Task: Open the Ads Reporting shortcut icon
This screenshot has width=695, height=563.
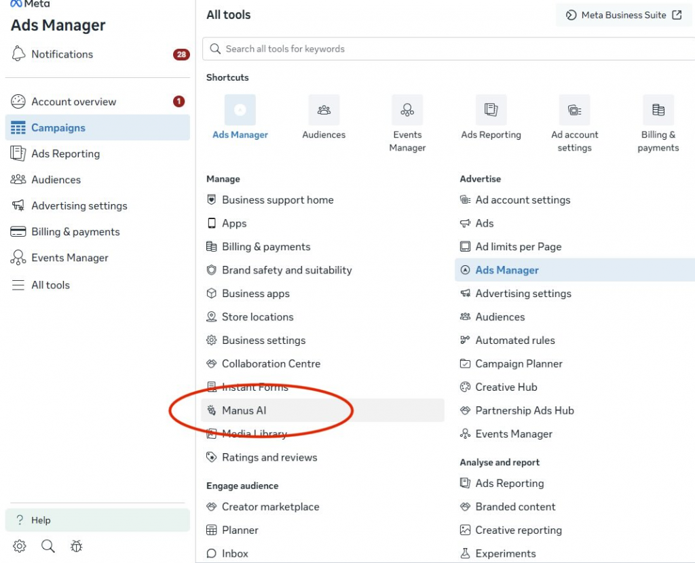Action: click(491, 111)
